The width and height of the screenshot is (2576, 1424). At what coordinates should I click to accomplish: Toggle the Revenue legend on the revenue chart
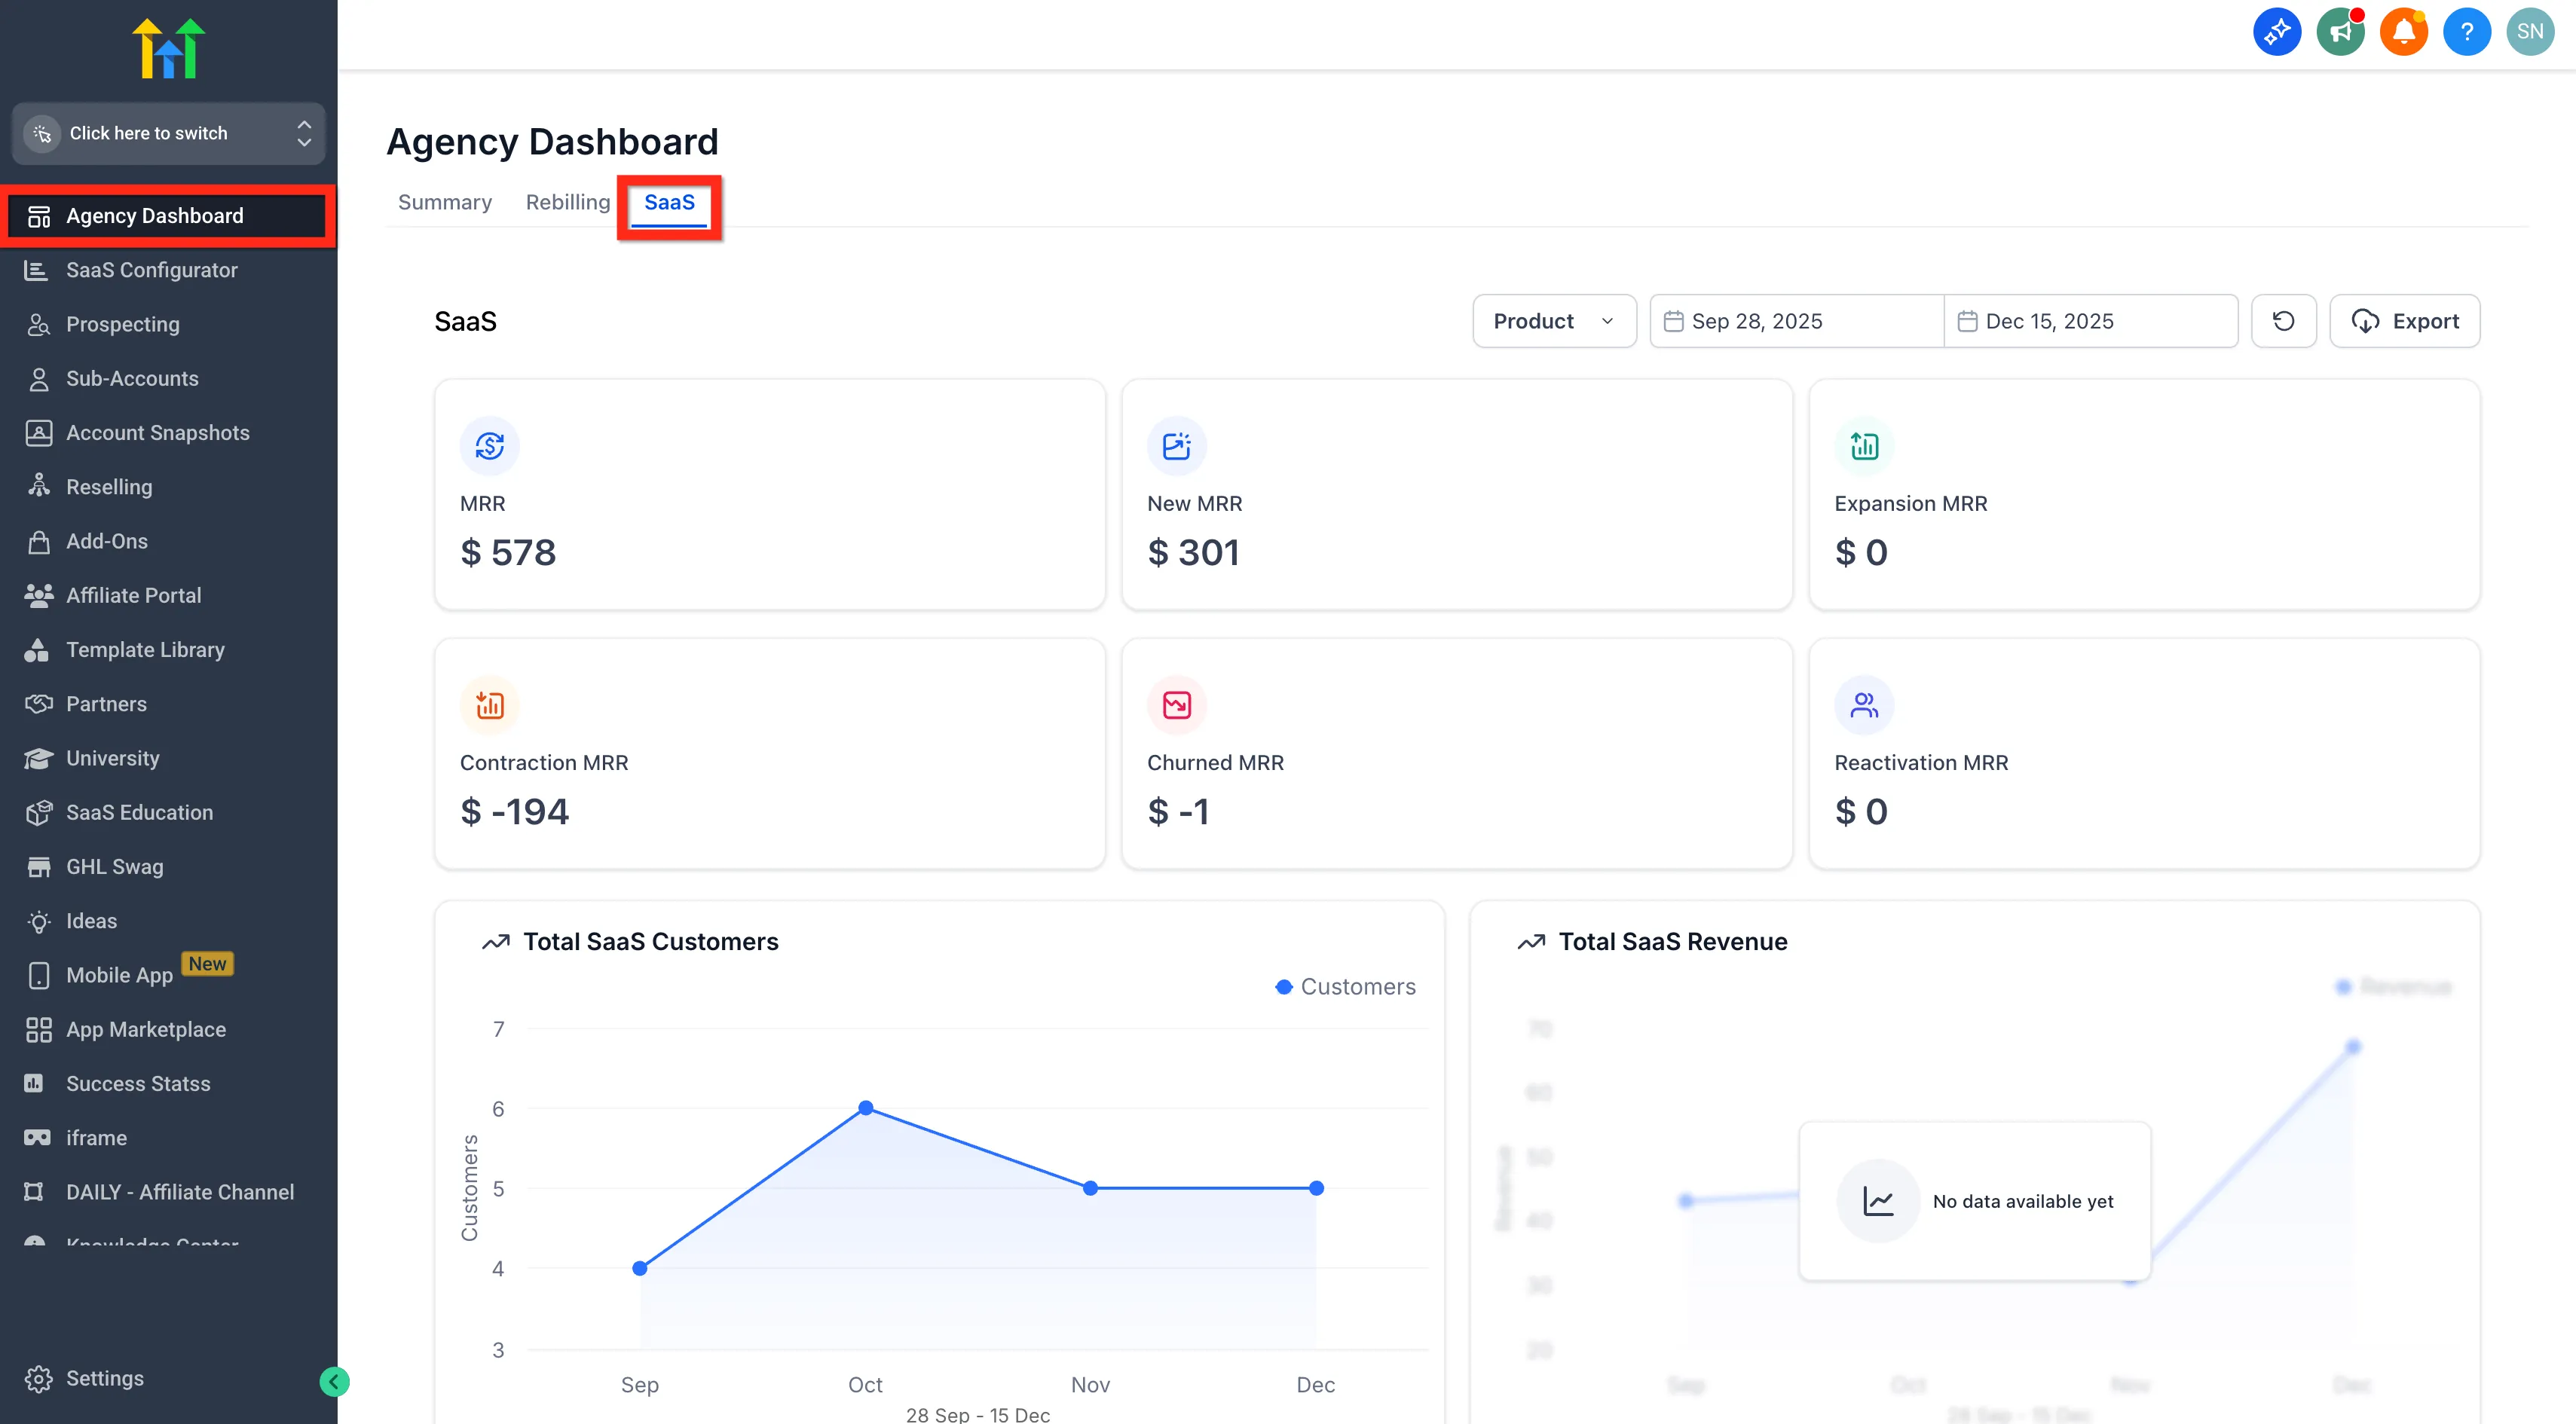(2390, 986)
